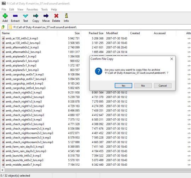Select amb_chech_nightscream3v3_lr.mp3 file name
191x178 pixels.
(x=28, y=137)
